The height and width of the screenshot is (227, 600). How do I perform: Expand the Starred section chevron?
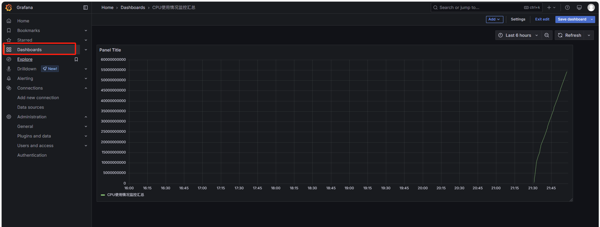coord(86,40)
